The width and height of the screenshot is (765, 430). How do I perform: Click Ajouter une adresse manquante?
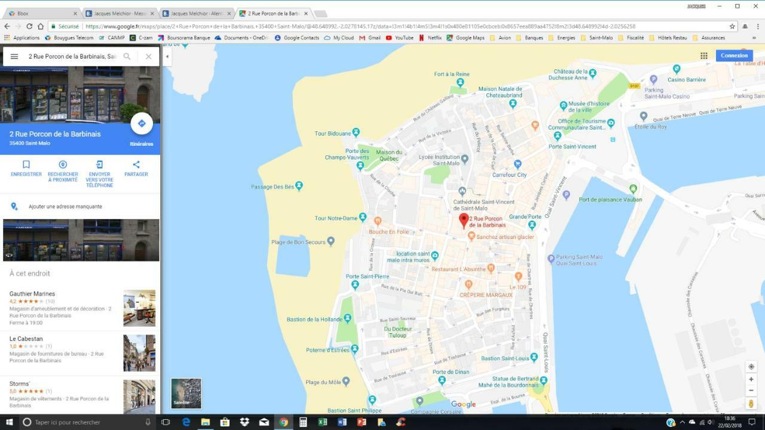[65, 207]
